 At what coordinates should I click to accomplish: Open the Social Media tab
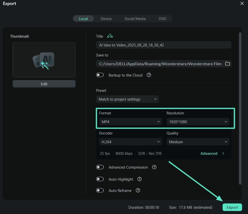(135, 19)
